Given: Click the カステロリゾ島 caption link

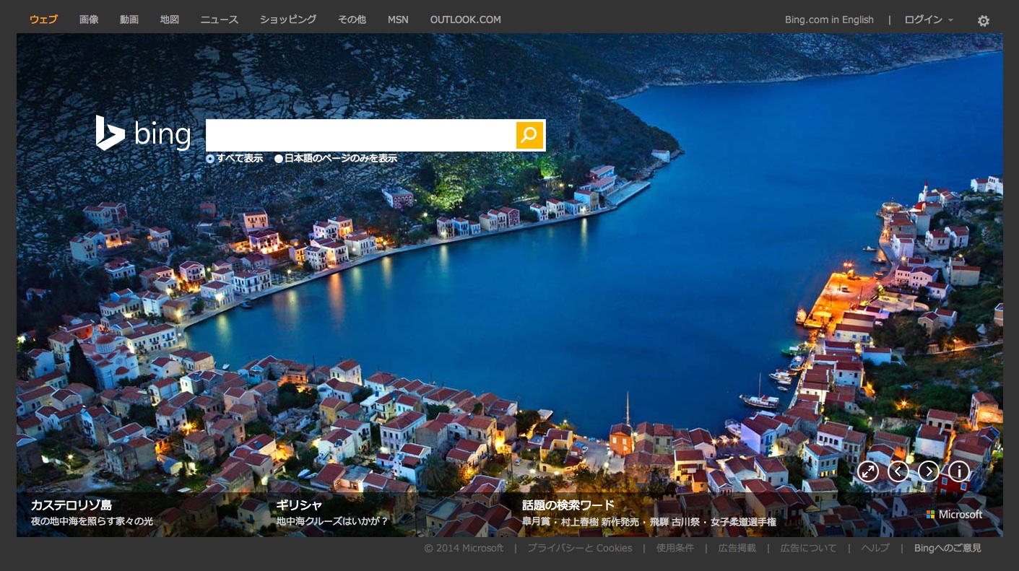Looking at the screenshot, I should point(71,505).
